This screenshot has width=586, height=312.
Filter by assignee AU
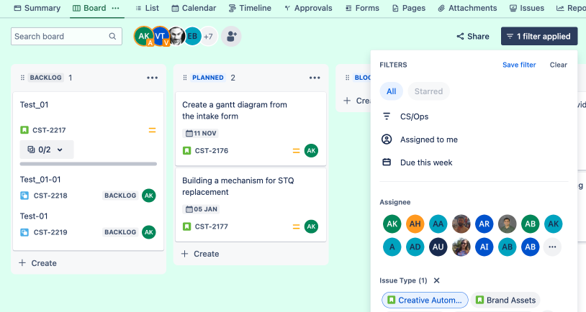(438, 247)
